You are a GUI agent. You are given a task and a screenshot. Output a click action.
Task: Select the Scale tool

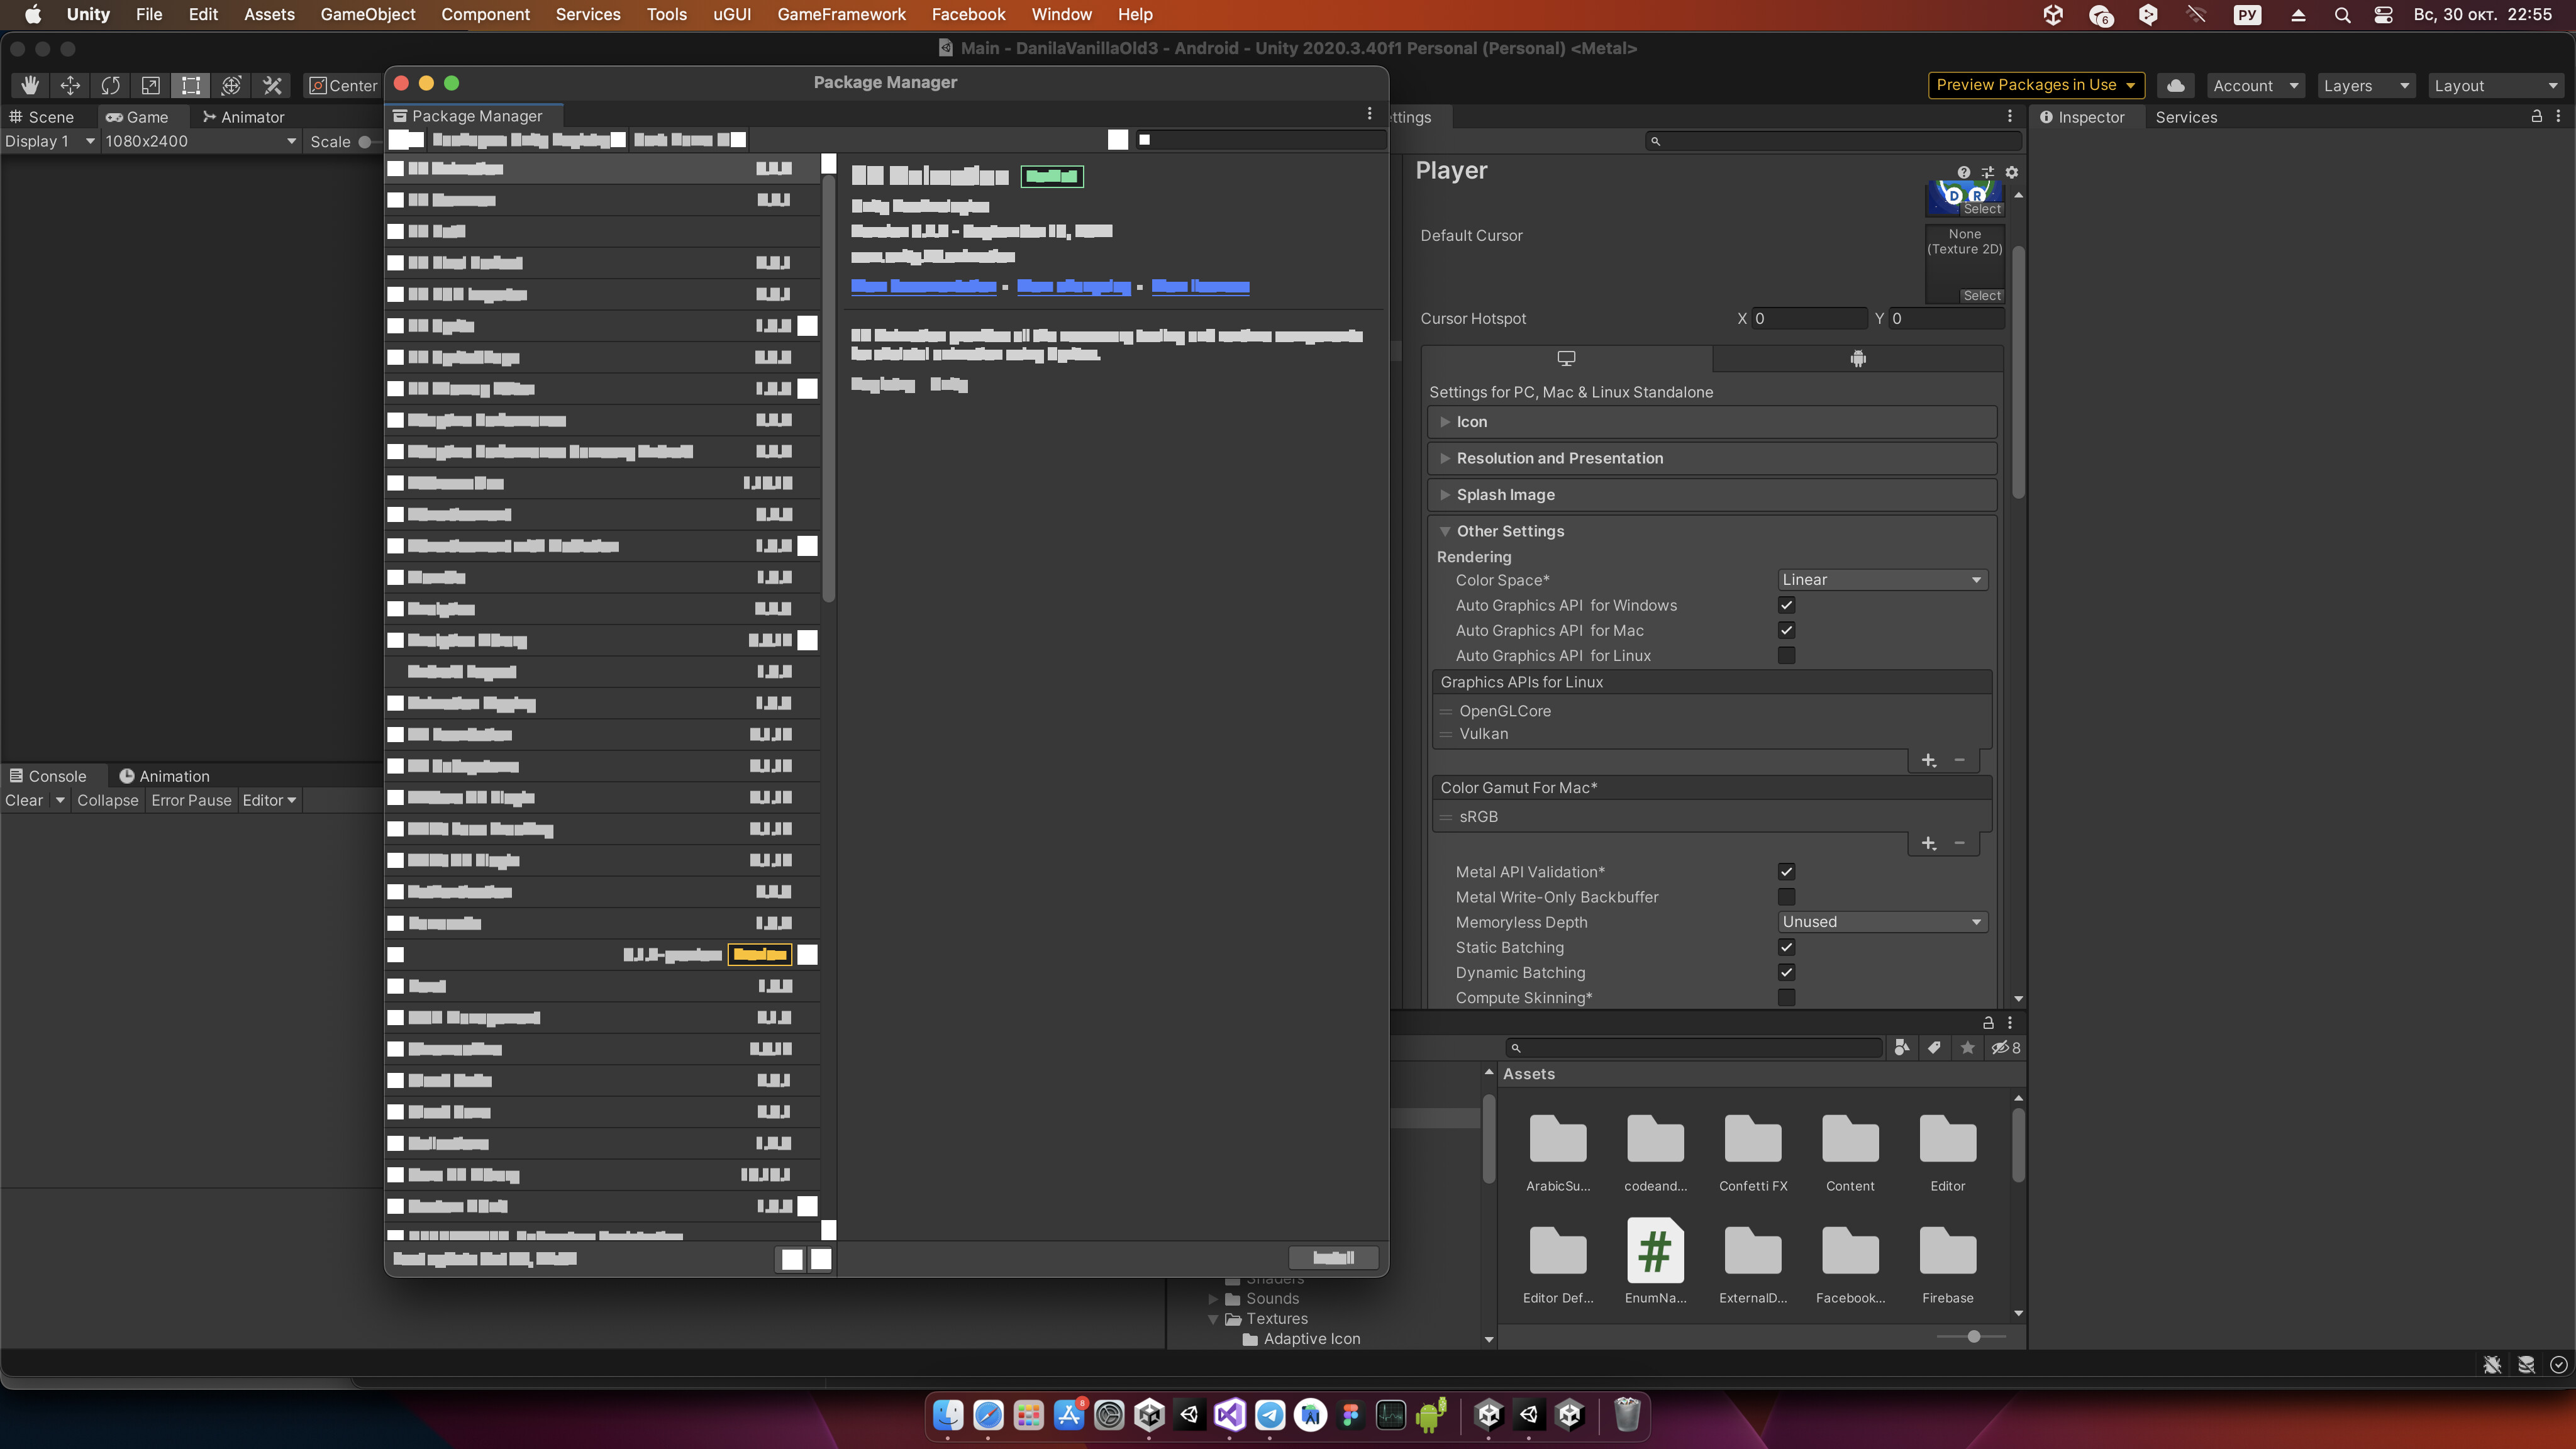pos(151,86)
